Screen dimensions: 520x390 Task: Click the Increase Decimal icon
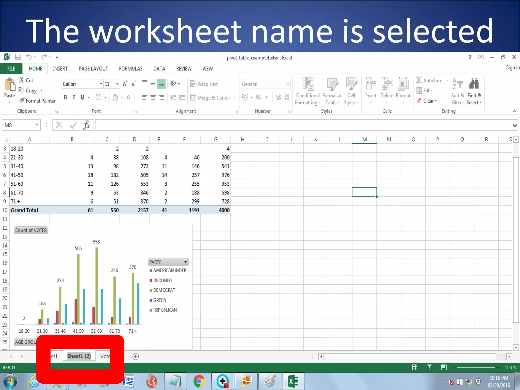tap(278, 97)
